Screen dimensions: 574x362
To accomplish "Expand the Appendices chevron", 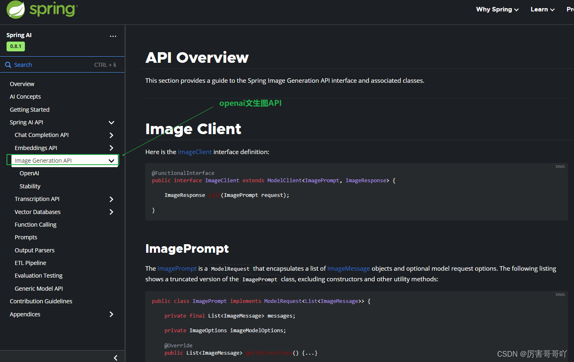I will [x=111, y=314].
